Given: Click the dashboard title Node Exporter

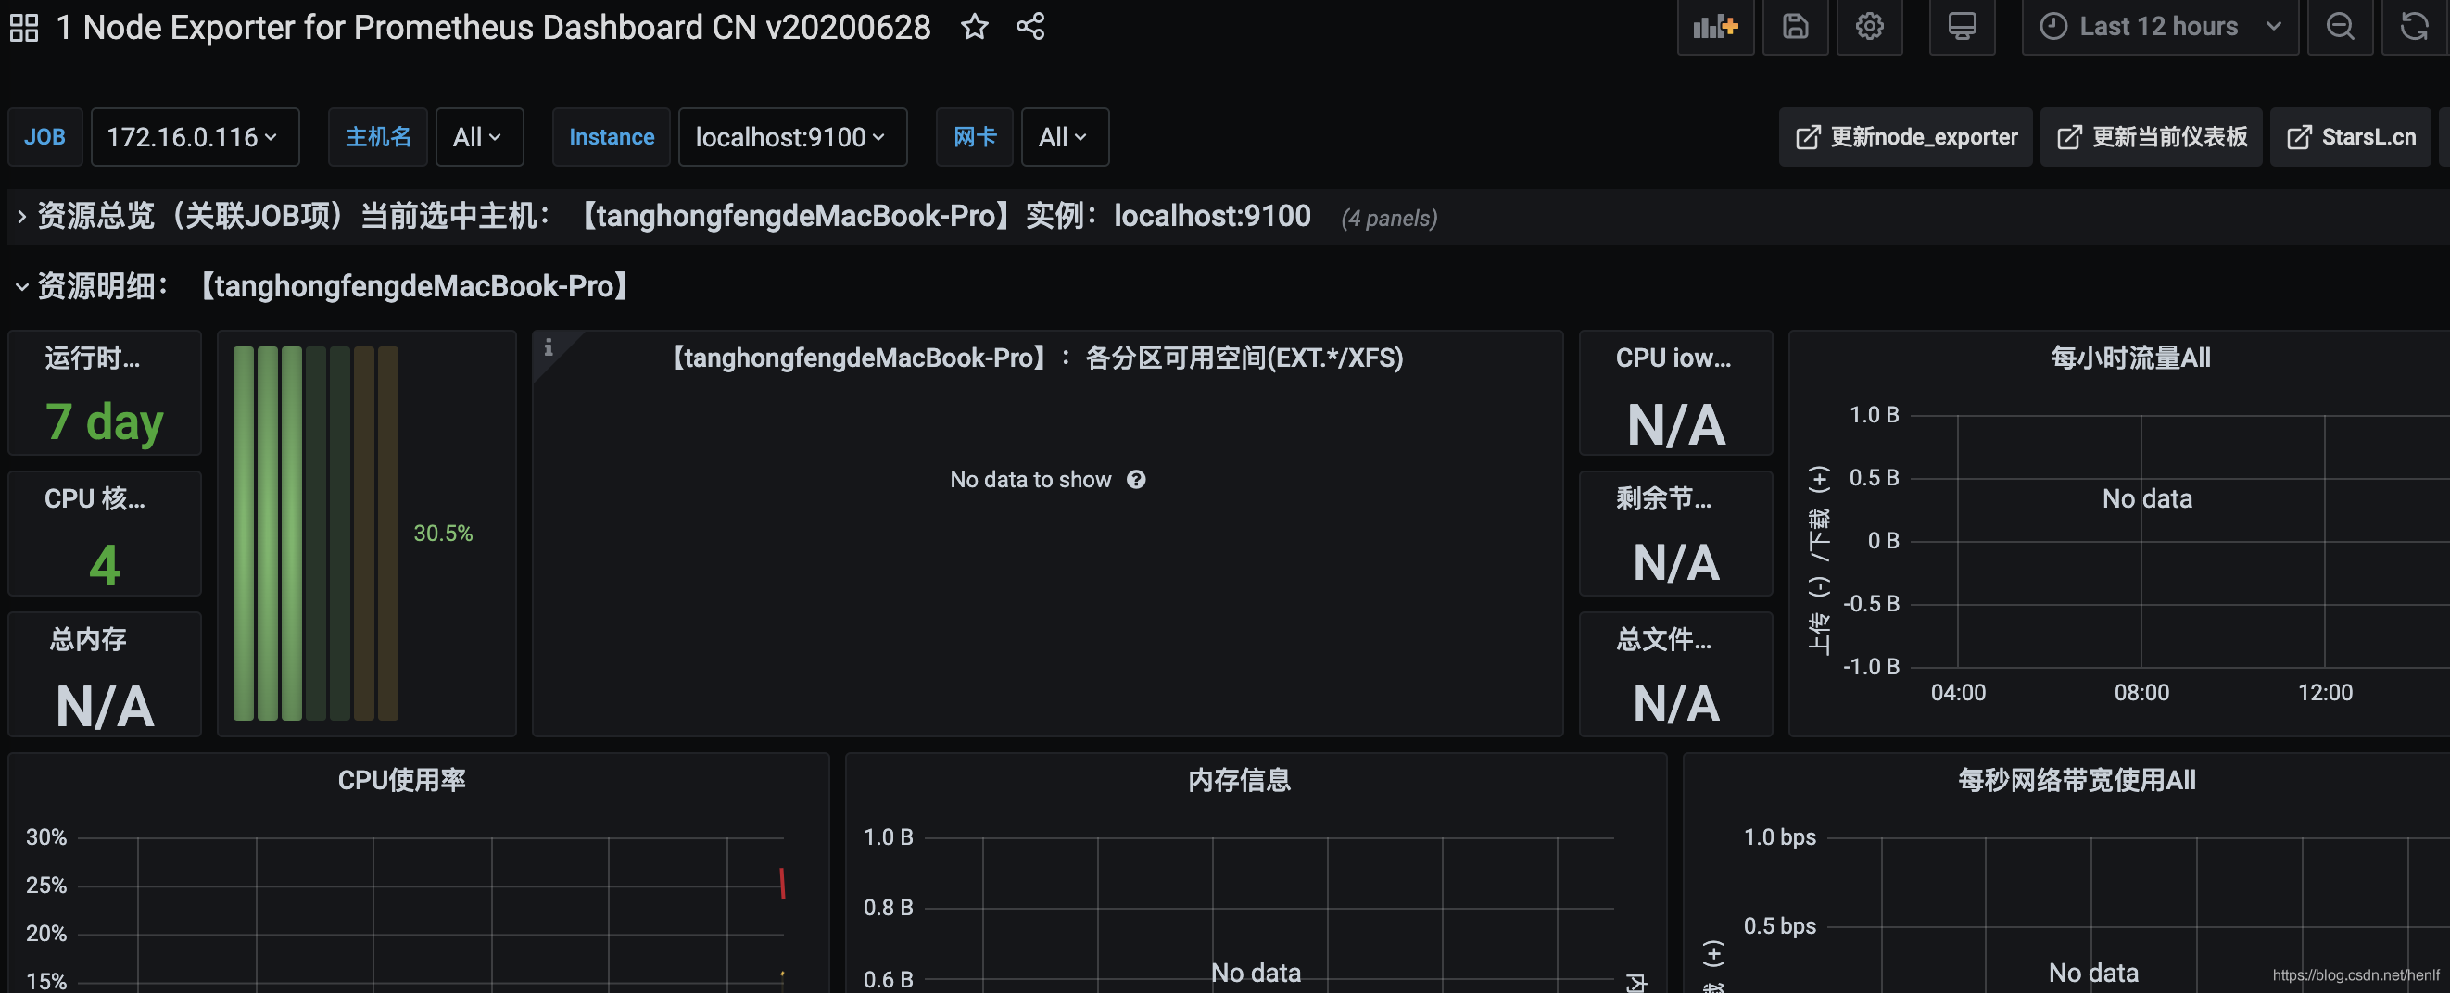Looking at the screenshot, I should [493, 28].
